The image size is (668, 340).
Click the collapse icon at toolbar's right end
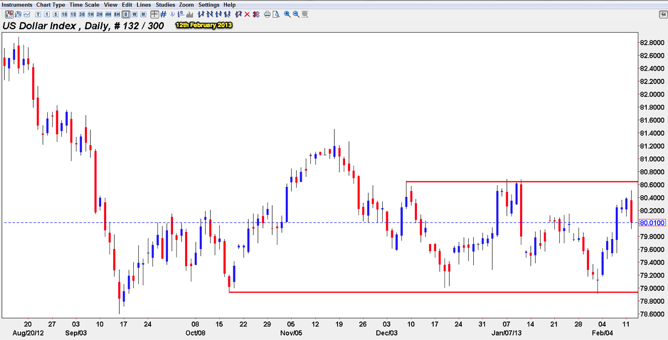coord(663,14)
